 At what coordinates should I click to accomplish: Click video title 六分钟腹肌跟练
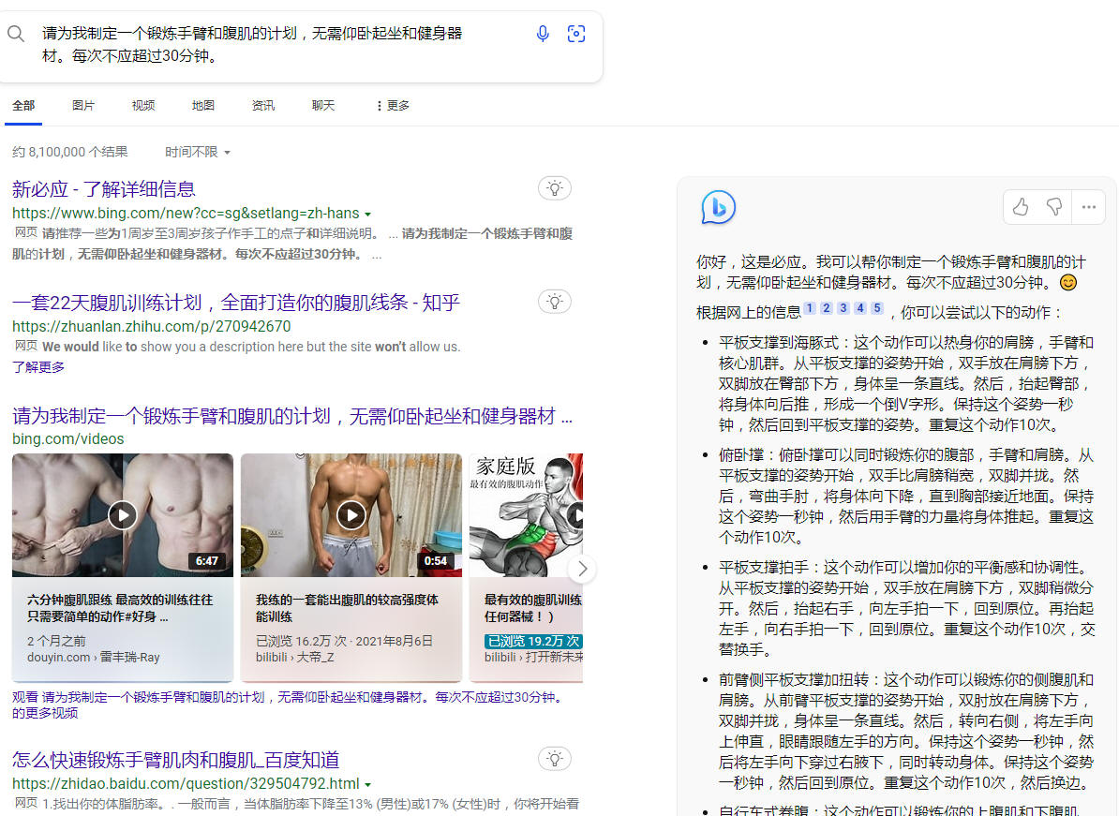[120, 608]
